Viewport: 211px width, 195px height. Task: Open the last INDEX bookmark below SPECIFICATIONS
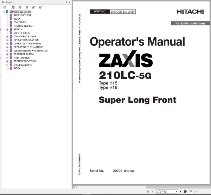pos(17,68)
